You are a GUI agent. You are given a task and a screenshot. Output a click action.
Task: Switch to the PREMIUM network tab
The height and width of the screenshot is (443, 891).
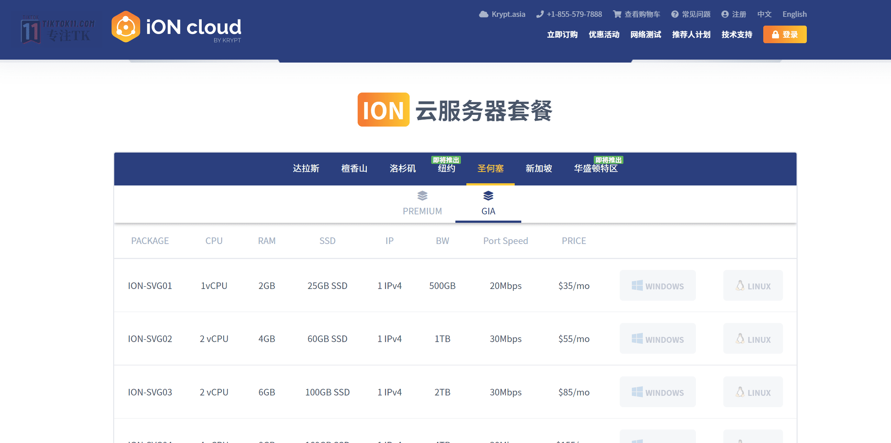point(422,204)
